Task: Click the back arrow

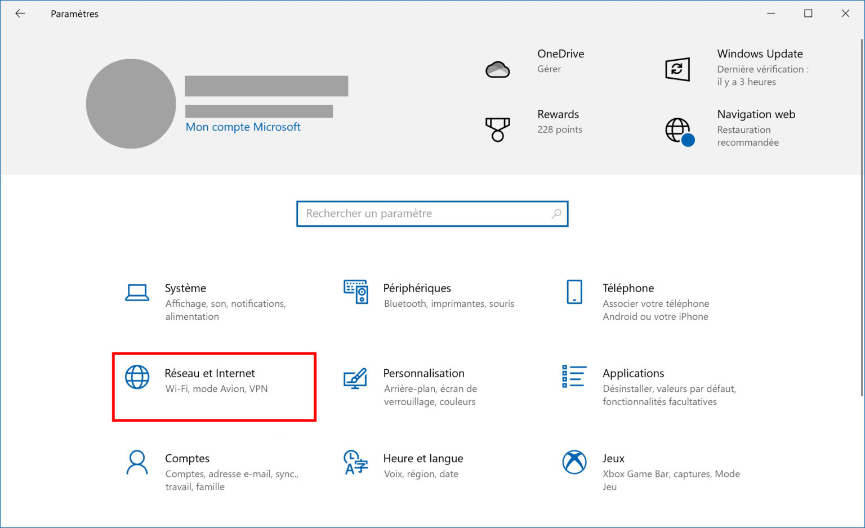Action: pyautogui.click(x=20, y=13)
